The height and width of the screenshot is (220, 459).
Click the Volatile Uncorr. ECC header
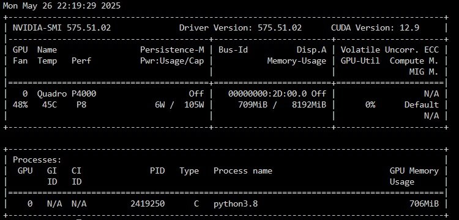[390, 50]
